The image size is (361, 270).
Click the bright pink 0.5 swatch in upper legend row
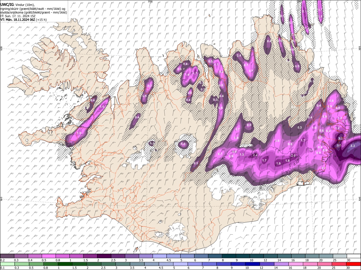point(49,256)
